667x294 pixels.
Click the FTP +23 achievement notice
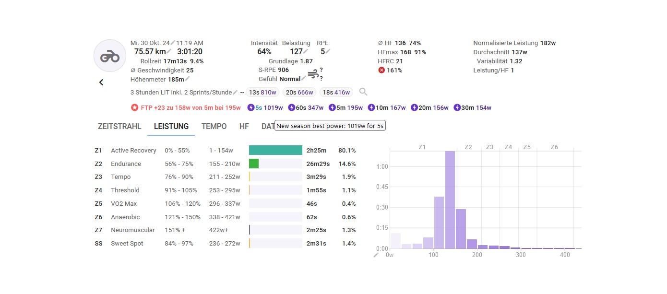pyautogui.click(x=185, y=108)
